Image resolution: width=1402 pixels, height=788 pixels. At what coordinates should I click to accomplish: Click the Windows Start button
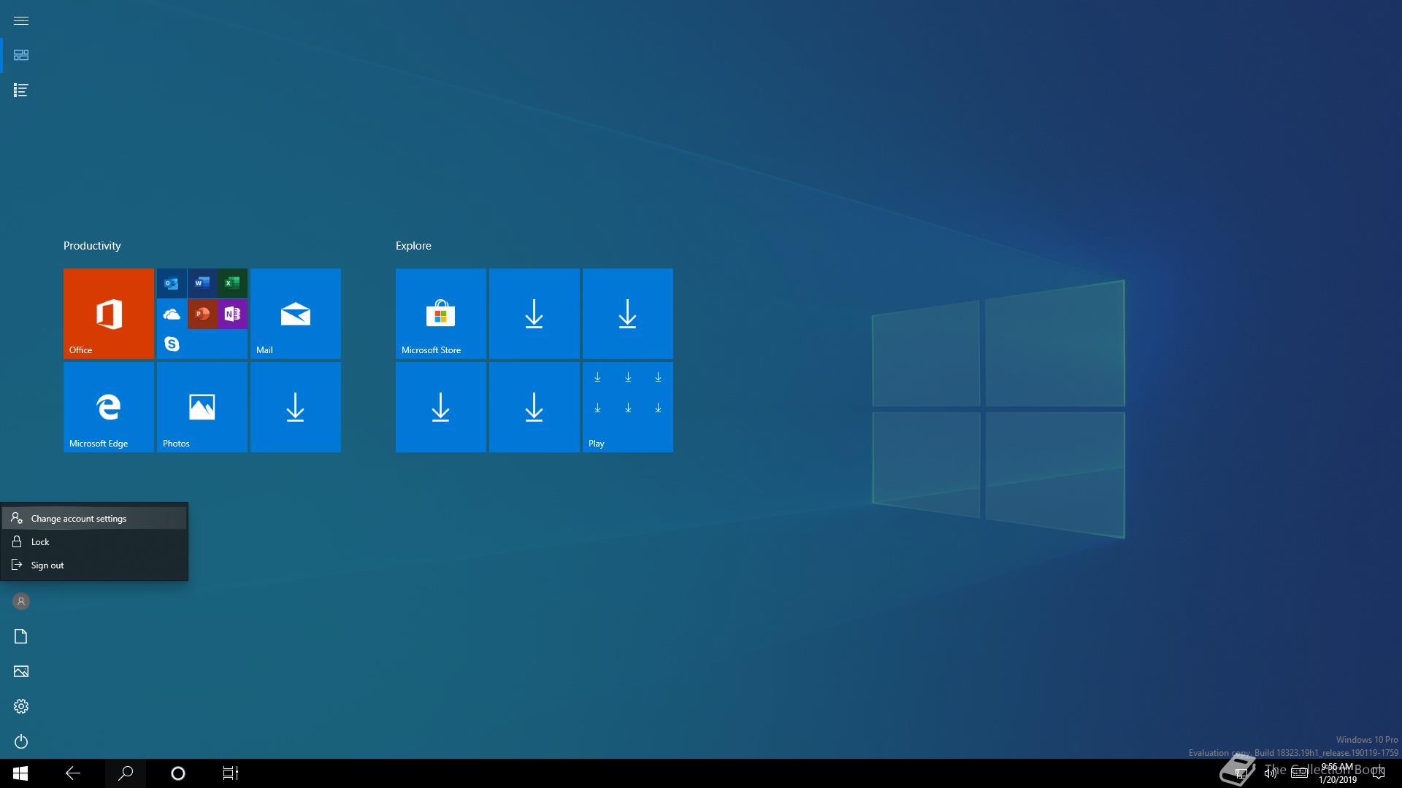coord(20,773)
